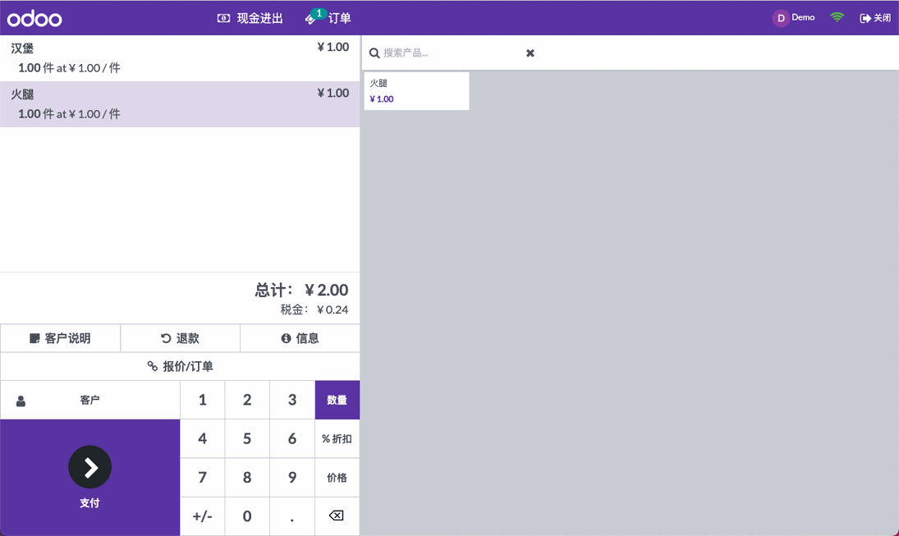Open the 信息 information panel
This screenshot has height=536, width=899.
pos(299,337)
